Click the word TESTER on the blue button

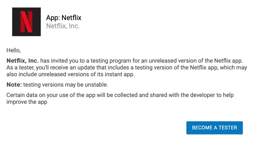pyautogui.click(x=228, y=128)
